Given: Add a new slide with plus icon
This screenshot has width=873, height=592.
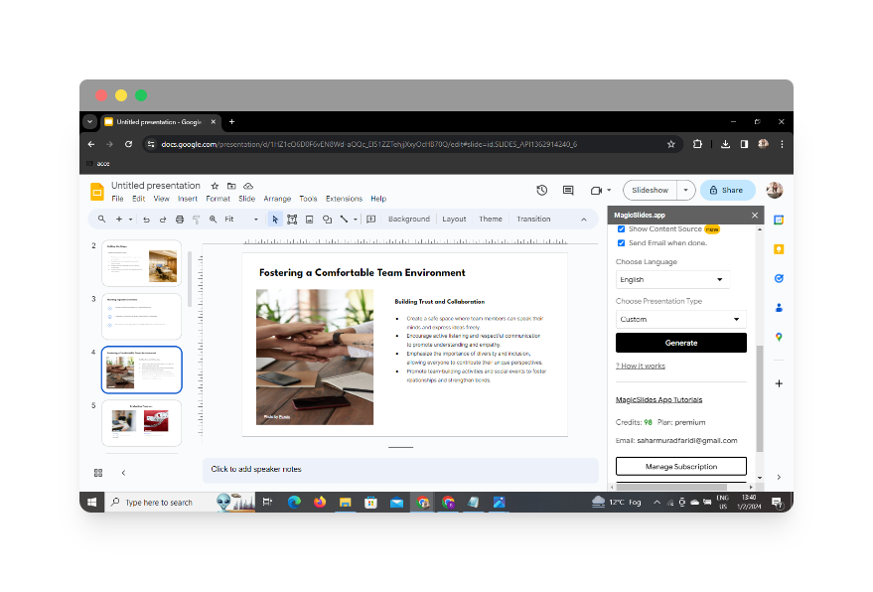Looking at the screenshot, I should (x=118, y=220).
